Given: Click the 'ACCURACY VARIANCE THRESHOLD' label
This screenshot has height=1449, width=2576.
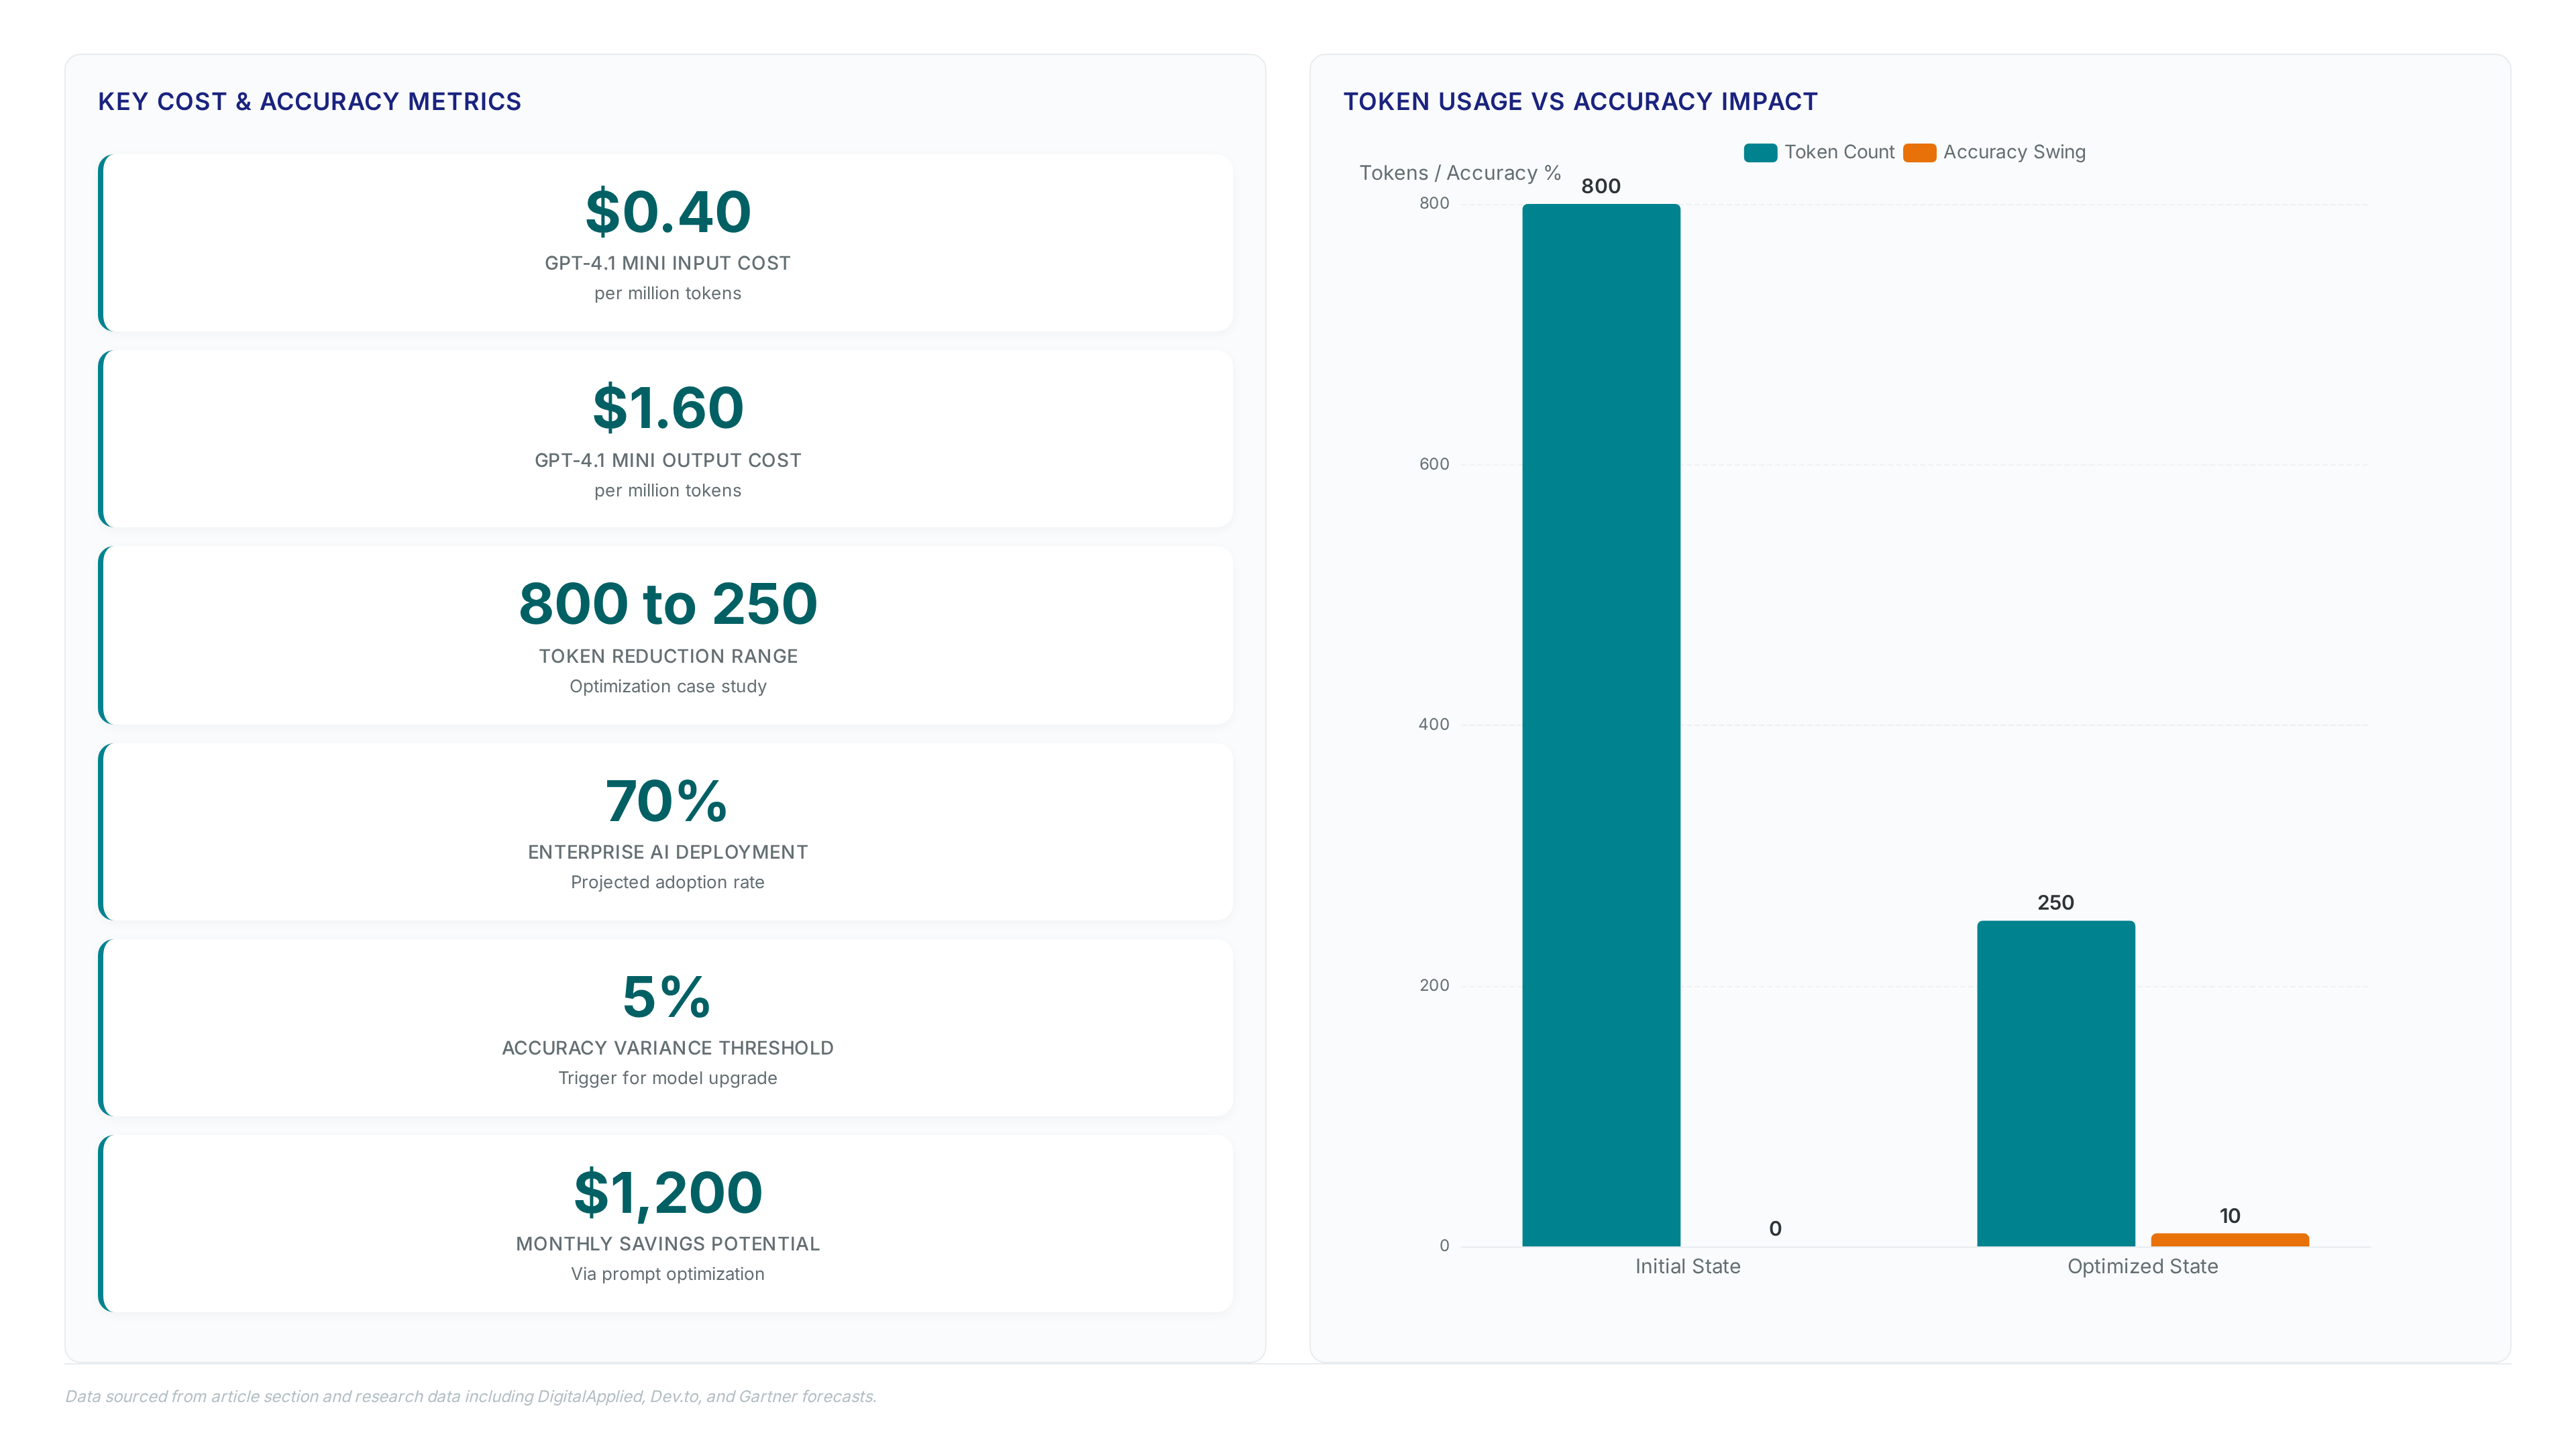Looking at the screenshot, I should click(668, 1048).
